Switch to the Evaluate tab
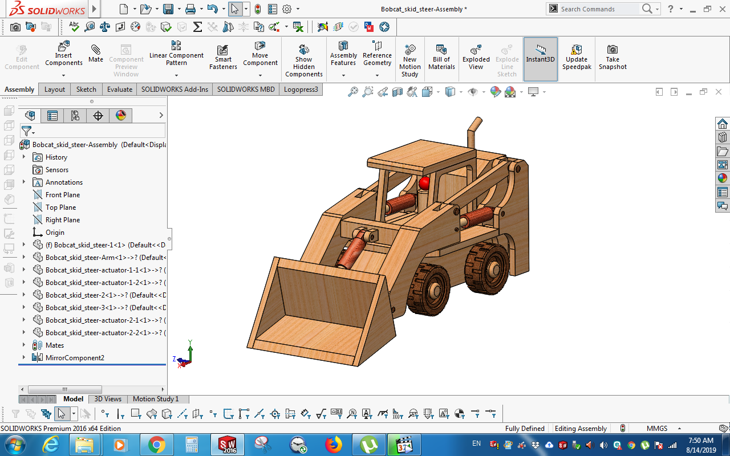 click(x=119, y=89)
